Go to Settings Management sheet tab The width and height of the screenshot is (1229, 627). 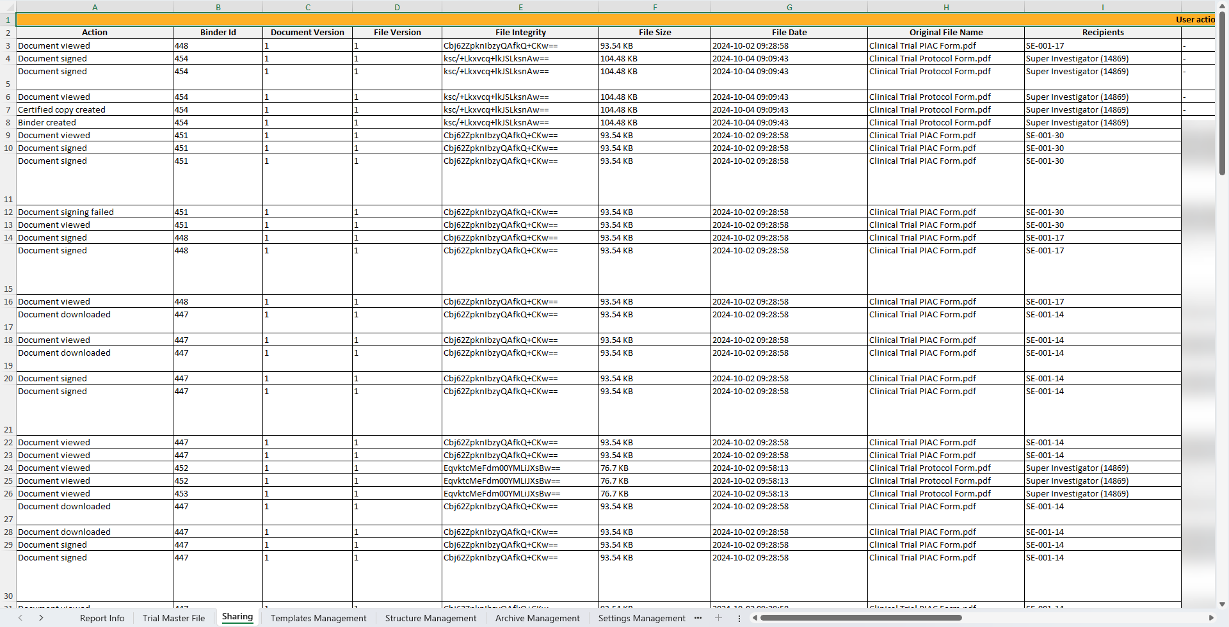(641, 618)
